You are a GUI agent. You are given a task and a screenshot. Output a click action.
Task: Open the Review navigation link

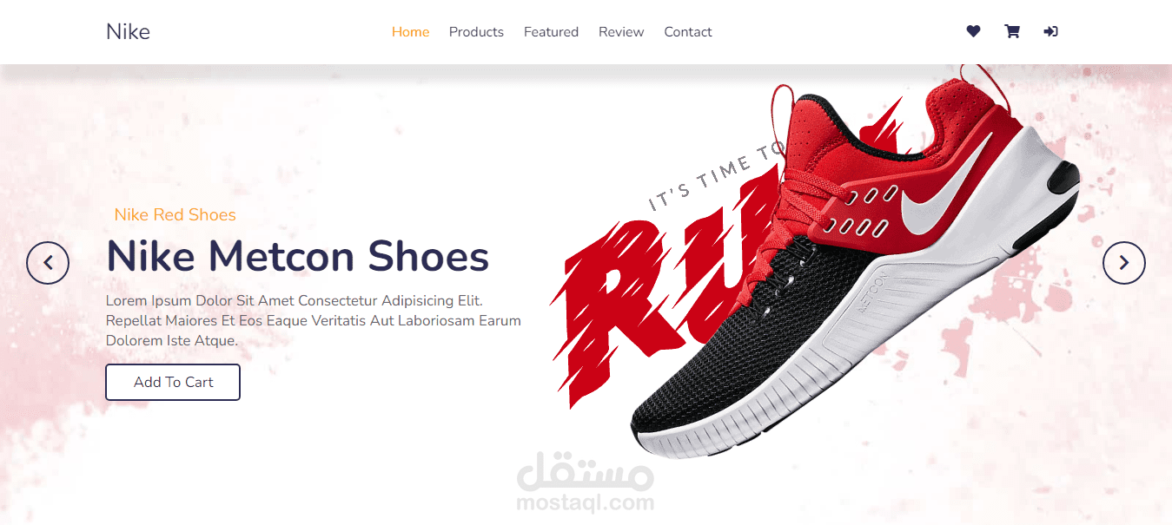tap(621, 32)
